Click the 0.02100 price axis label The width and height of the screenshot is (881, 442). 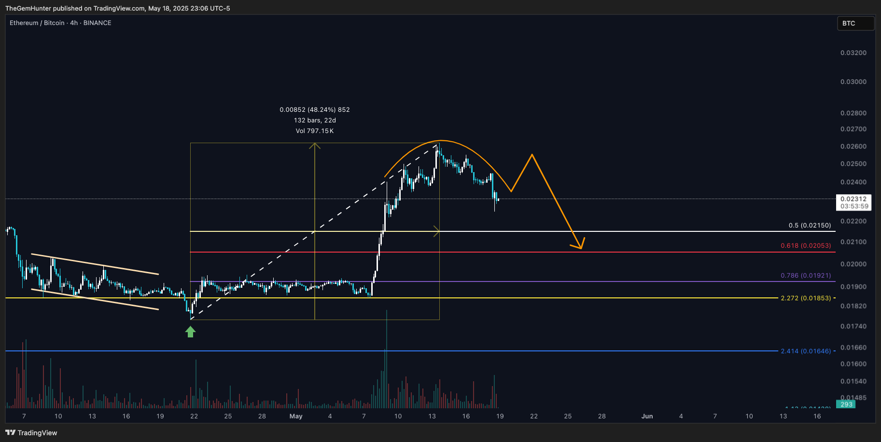853,241
